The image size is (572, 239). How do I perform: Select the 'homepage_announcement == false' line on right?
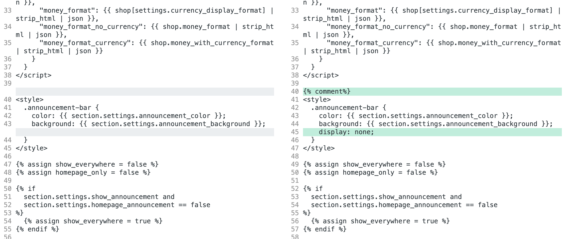pyautogui.click(x=403, y=205)
